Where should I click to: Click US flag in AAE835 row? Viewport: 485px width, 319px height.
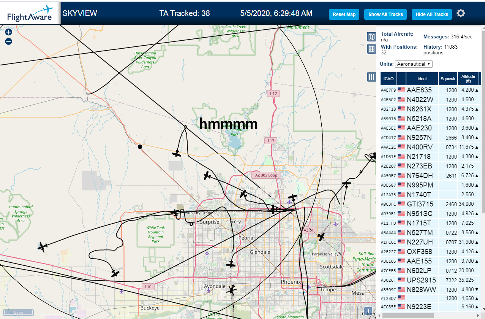(x=401, y=90)
